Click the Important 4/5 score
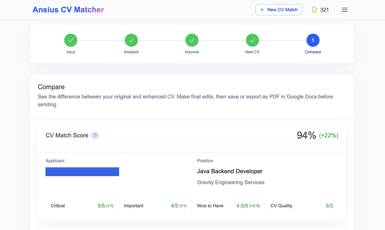The height and width of the screenshot is (230, 385). (x=174, y=206)
